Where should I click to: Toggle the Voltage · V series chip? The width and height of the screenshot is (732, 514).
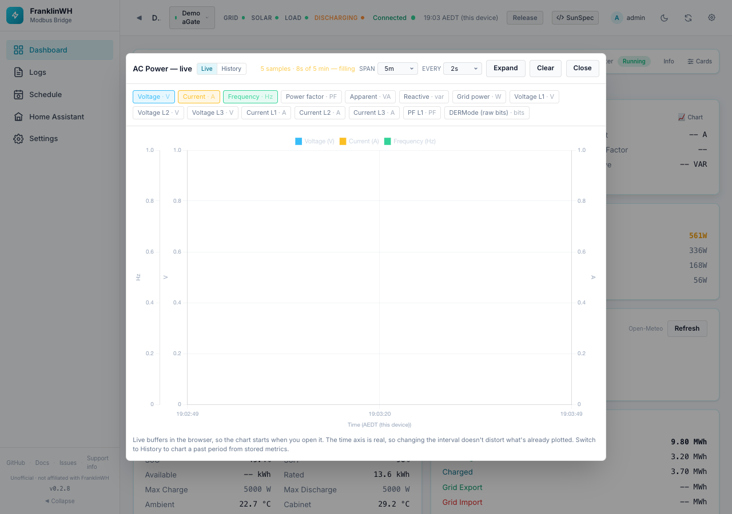154,97
